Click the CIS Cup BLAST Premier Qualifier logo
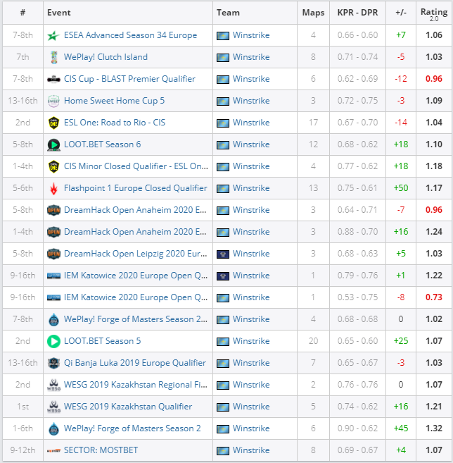 click(53, 79)
